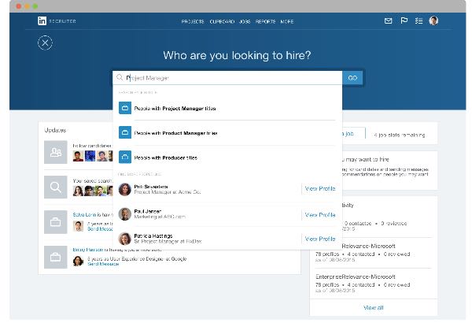The image size is (472, 334).
Task: Click first follow-candidate photo thumbnail
Action: tap(78, 156)
